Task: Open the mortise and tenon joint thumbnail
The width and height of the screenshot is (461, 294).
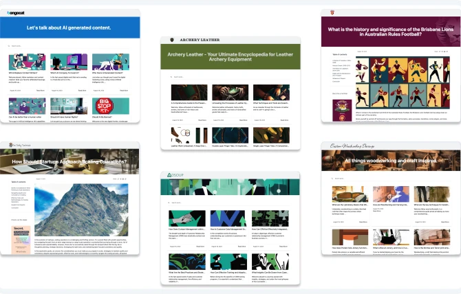Action: 432,237
